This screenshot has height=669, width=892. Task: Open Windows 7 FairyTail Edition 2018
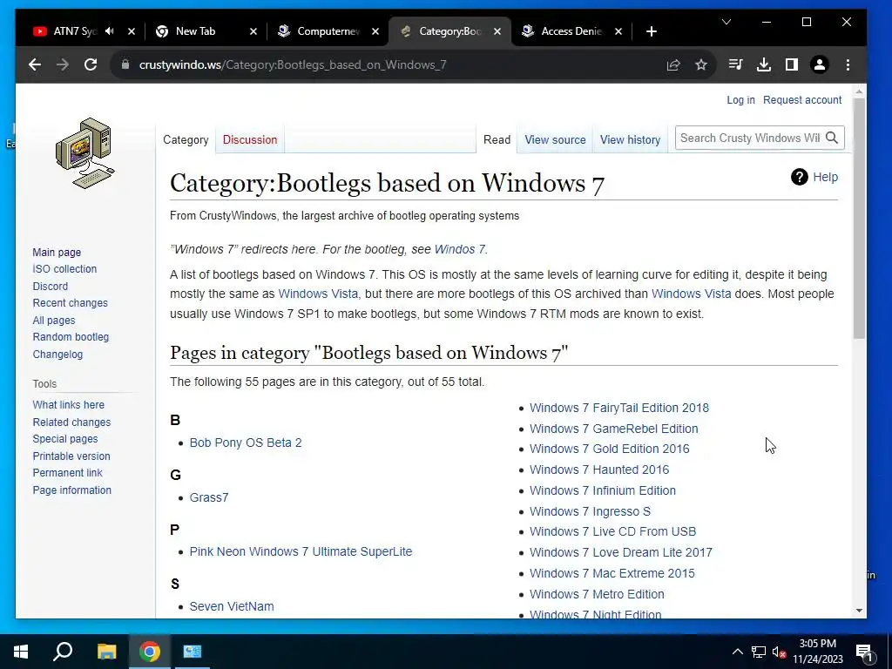619,408
